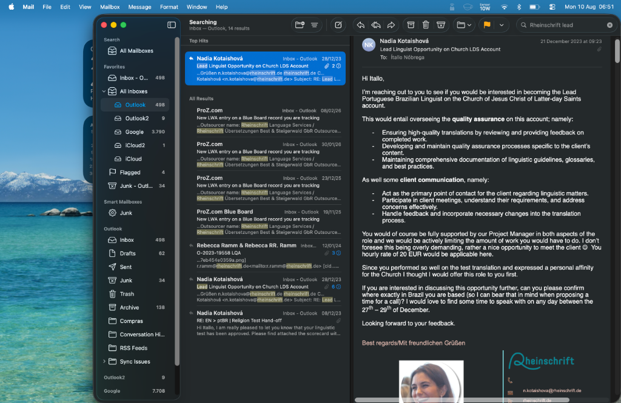This screenshot has height=403, width=621.
Task: Expand the Sync Issues folder
Action: (104, 361)
